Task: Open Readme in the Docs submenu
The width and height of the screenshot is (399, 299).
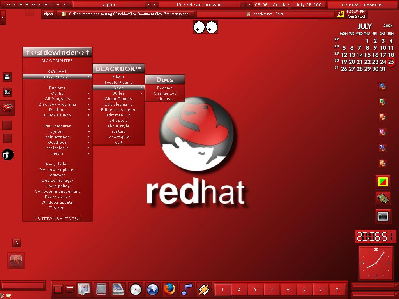Action: pos(165,88)
